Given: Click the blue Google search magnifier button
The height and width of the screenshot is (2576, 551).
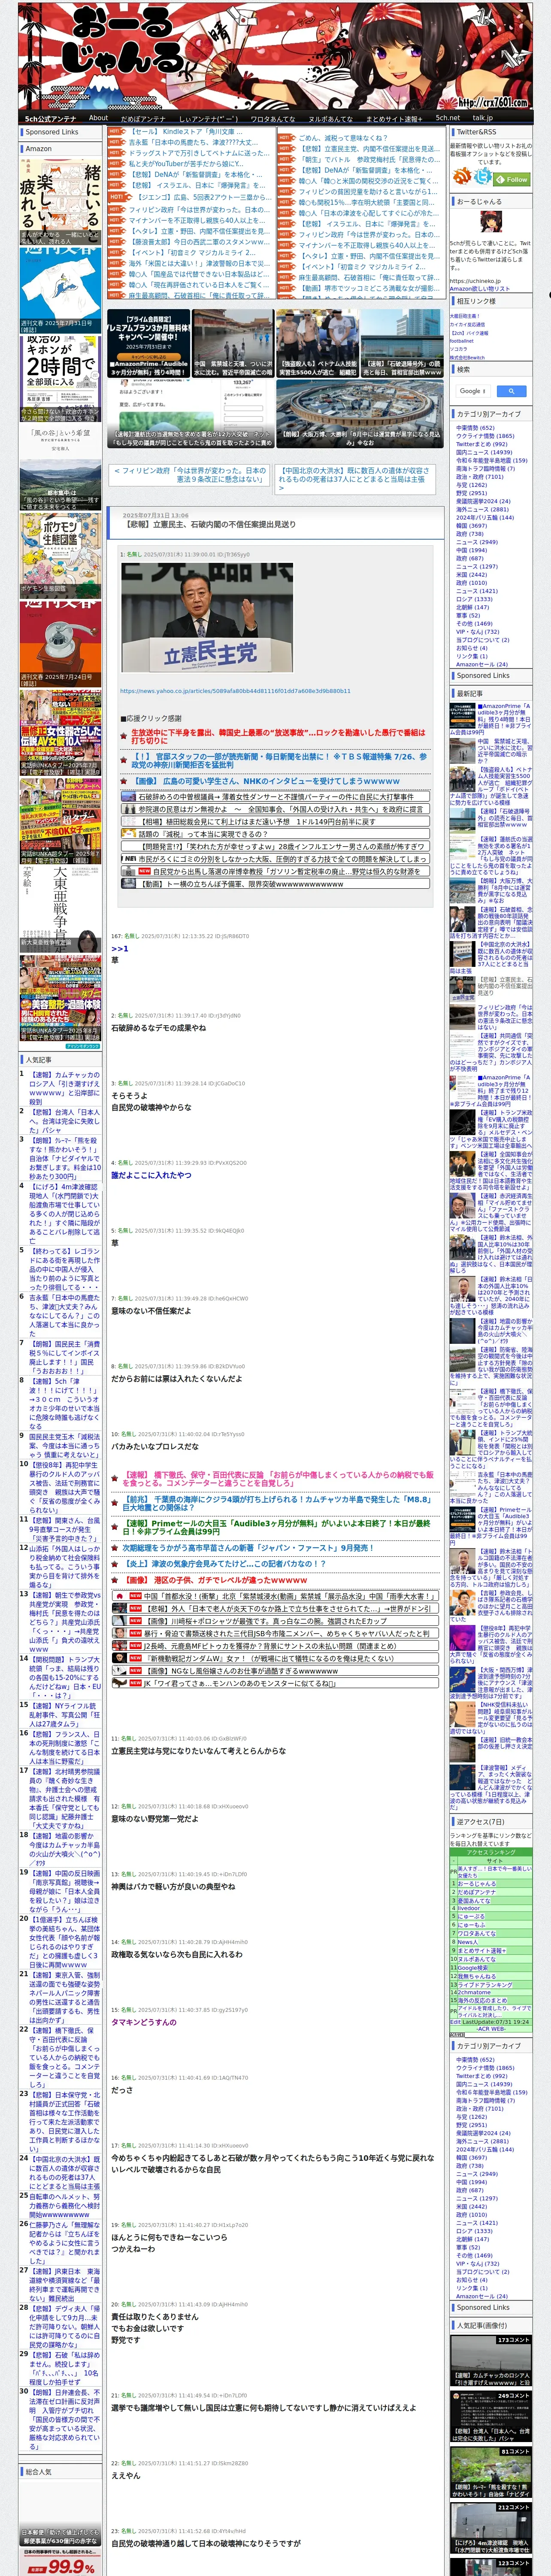Looking at the screenshot, I should (511, 391).
